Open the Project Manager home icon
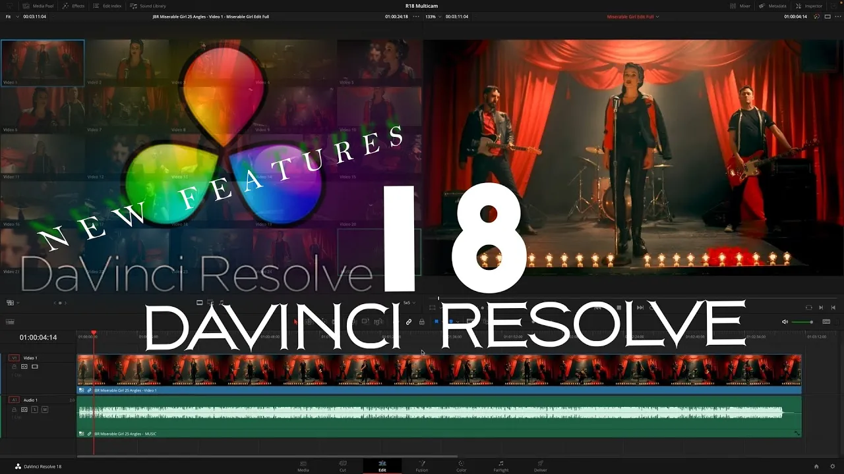This screenshot has width=844, height=474. click(x=816, y=466)
